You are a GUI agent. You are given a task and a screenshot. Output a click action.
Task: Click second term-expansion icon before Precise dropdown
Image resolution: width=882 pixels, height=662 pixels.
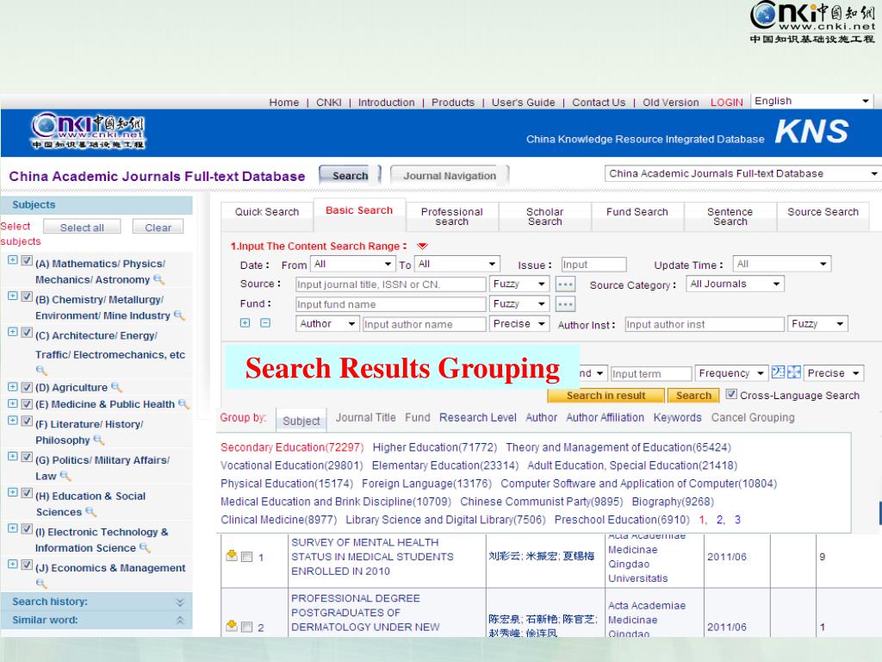(793, 372)
